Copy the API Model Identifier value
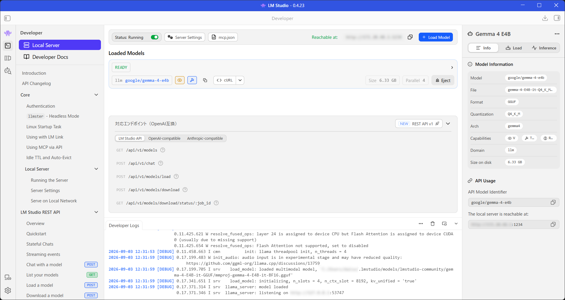565x300 pixels. 553,202
